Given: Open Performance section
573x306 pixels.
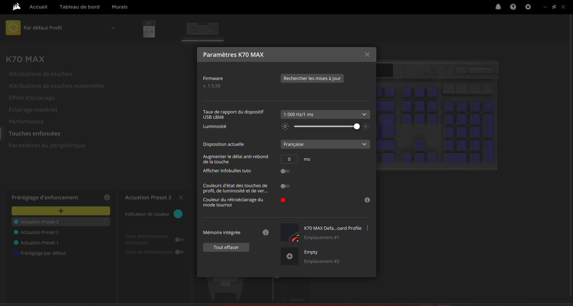Looking at the screenshot, I should point(26,121).
